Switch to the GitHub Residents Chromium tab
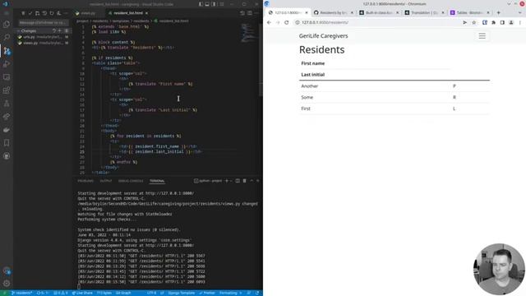The height and width of the screenshot is (296, 526). click(x=333, y=13)
